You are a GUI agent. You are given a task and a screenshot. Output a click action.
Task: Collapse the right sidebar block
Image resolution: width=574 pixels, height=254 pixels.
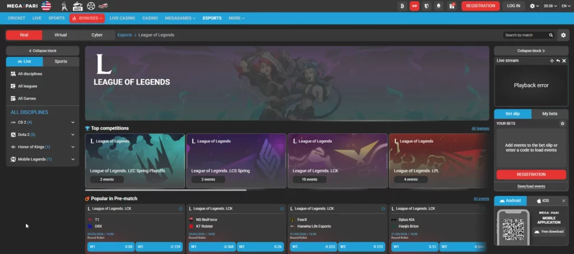point(531,51)
